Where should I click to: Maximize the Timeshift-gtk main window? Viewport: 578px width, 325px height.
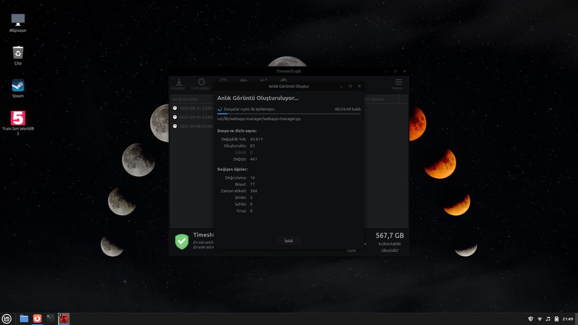[x=395, y=71]
